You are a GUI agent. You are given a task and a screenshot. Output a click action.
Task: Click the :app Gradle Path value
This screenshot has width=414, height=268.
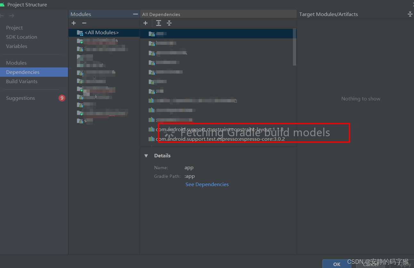click(x=190, y=176)
